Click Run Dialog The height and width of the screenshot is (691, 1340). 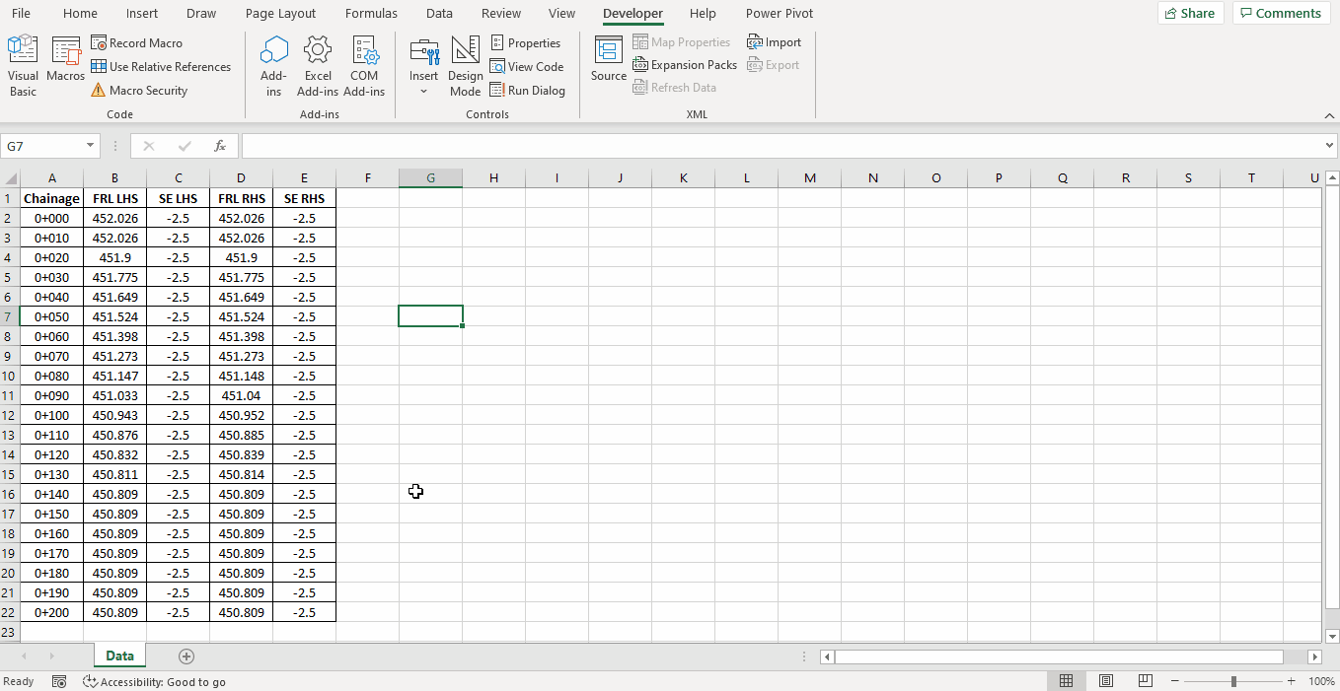[528, 91]
